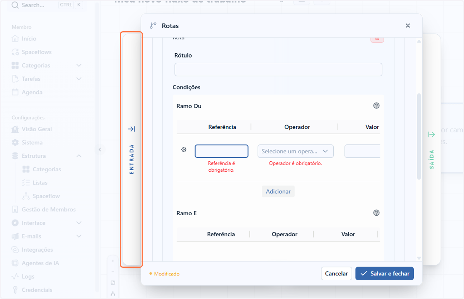Viewport: 464px width, 299px height.
Task: Expand the Interface menu chevron
Action: click(x=79, y=223)
